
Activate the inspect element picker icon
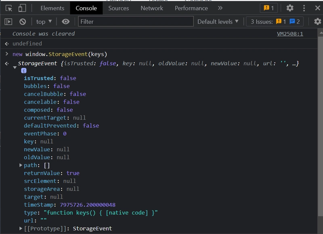(8, 8)
